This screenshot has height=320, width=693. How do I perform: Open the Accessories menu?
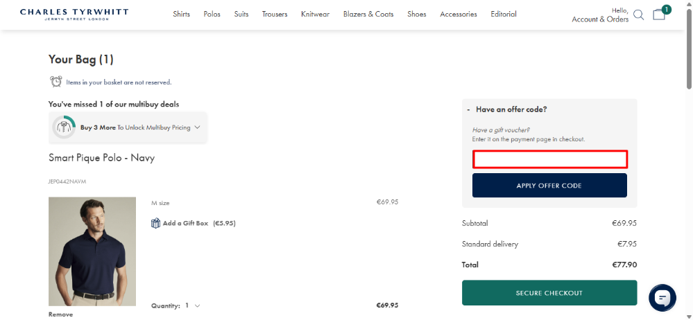tap(459, 14)
